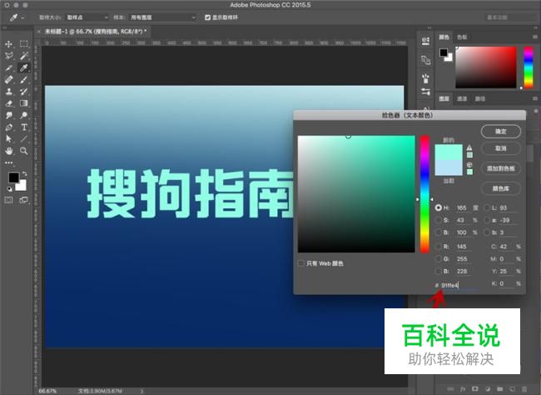Select the Polygonal Lasso tool
Image resolution: width=541 pixels, height=395 pixels.
pyautogui.click(x=8, y=56)
